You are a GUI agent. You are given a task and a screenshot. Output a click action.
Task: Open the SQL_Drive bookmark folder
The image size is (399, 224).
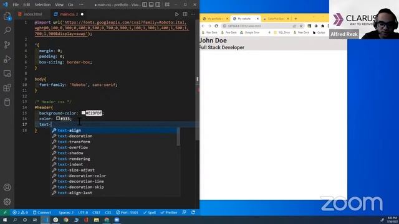(281, 32)
